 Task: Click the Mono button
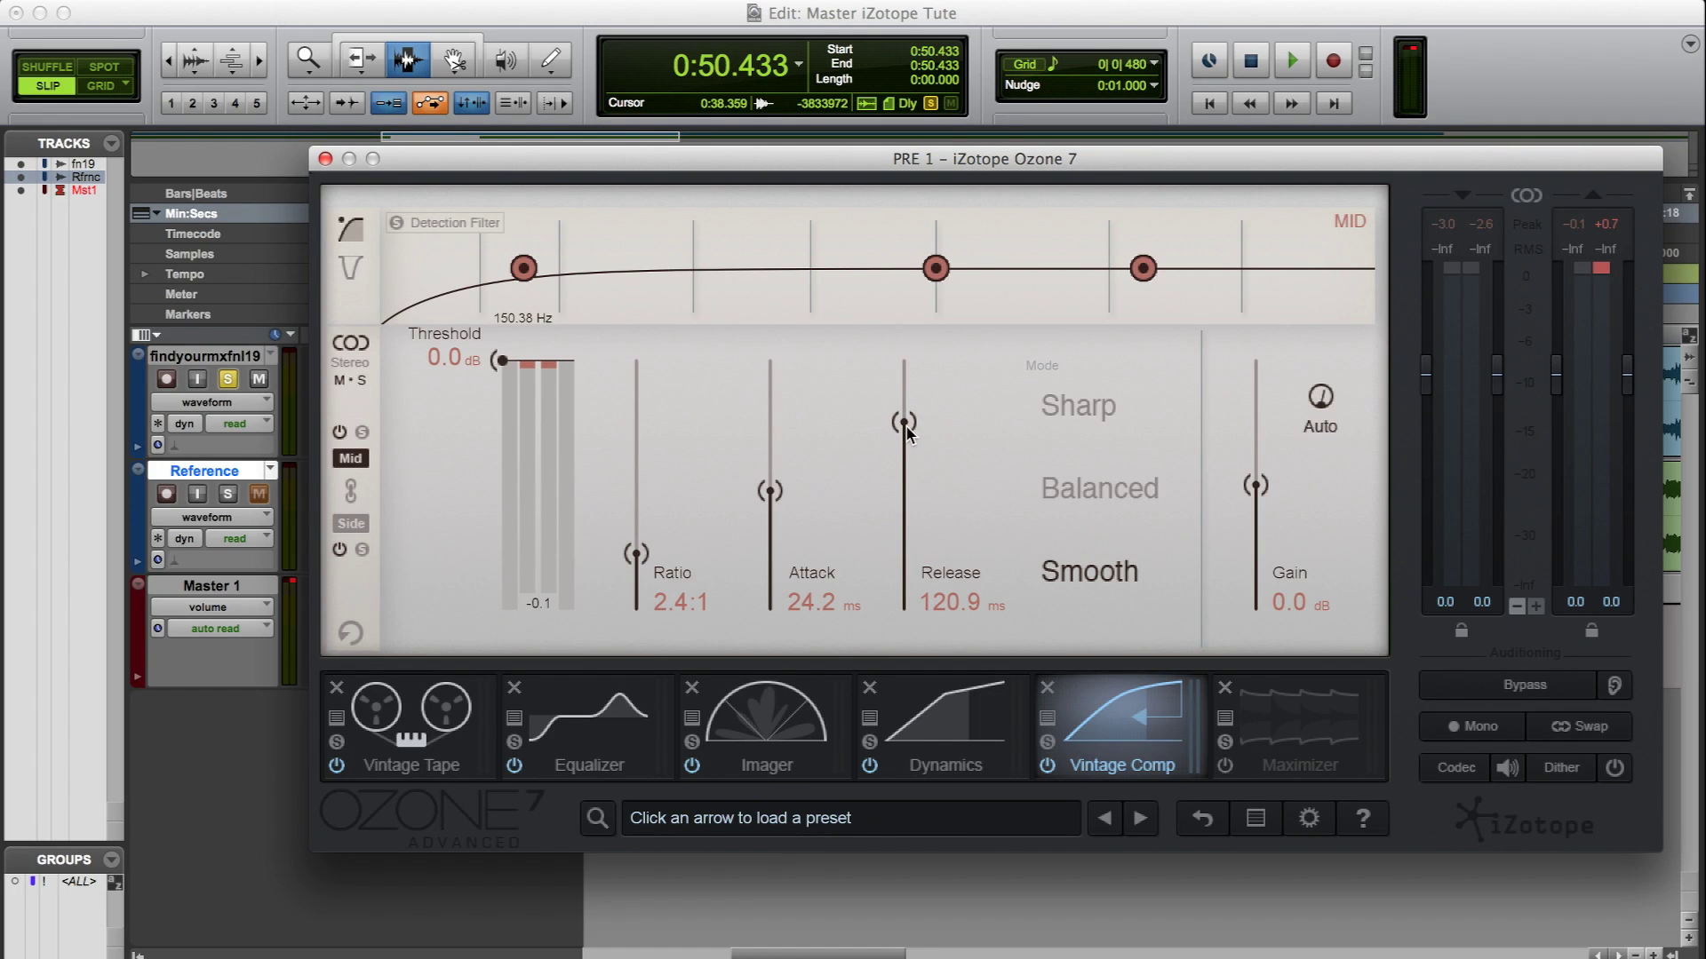1472,726
